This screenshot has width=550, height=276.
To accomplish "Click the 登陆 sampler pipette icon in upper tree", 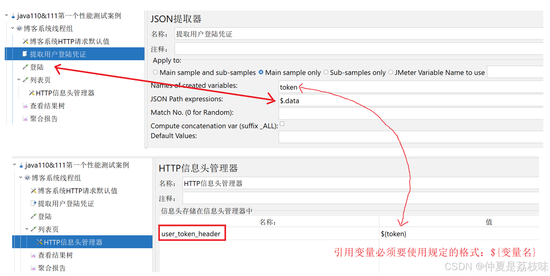I will (x=25, y=67).
